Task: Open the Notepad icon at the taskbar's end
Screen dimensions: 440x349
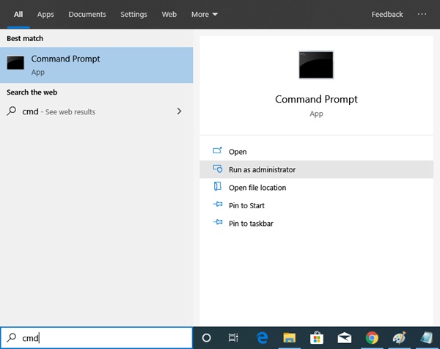Action: 427,337
